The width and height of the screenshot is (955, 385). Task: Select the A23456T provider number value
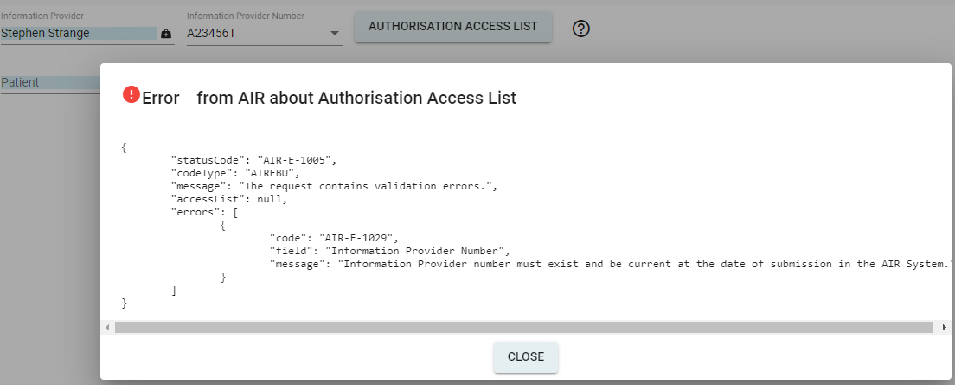click(x=211, y=34)
